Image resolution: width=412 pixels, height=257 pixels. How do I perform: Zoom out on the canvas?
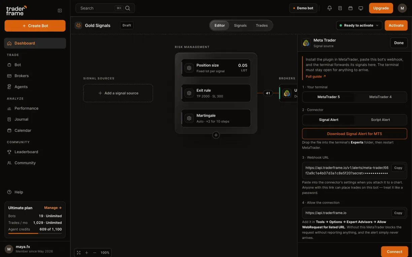(x=95, y=253)
